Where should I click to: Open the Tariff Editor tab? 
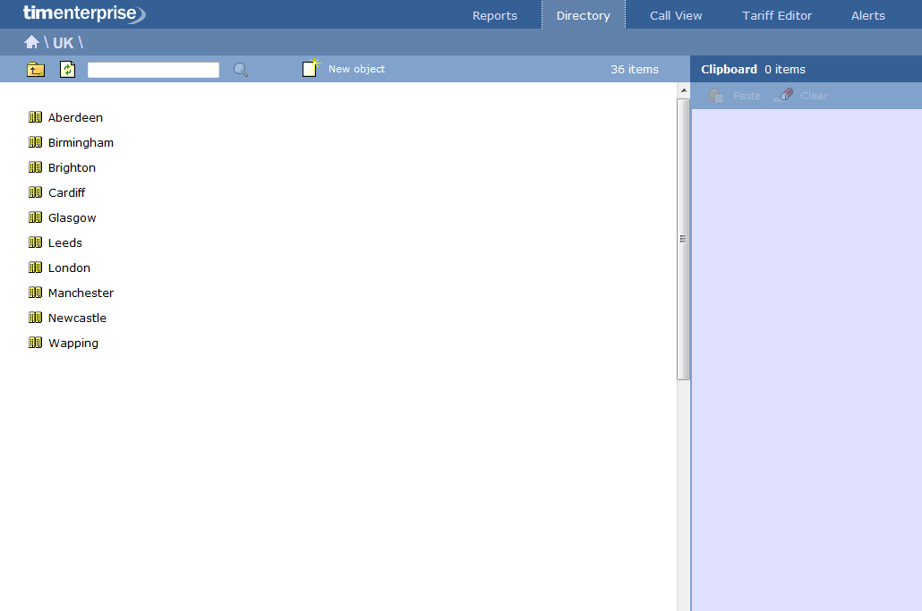click(777, 15)
